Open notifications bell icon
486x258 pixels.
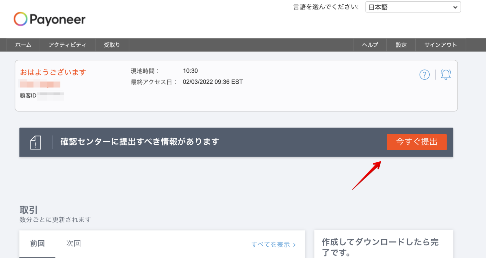pyautogui.click(x=446, y=75)
